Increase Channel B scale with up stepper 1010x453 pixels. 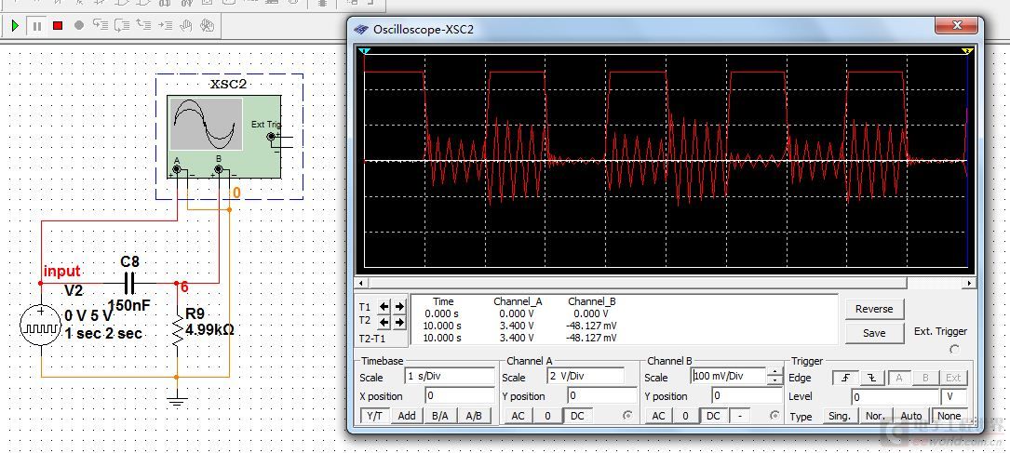[774, 372]
